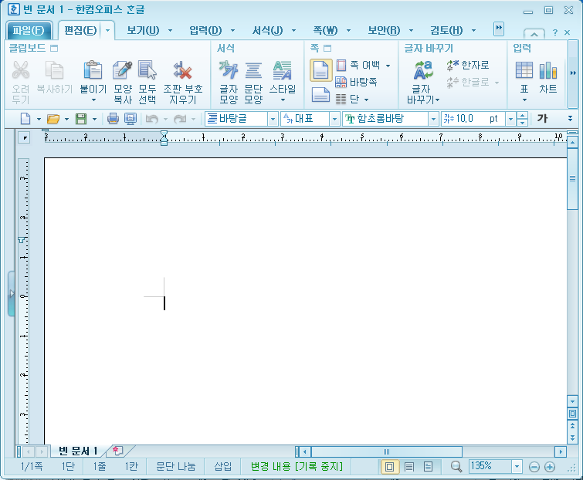Open the 보기(U) view menu
Image resolution: width=583 pixels, height=480 pixels.
143,30
